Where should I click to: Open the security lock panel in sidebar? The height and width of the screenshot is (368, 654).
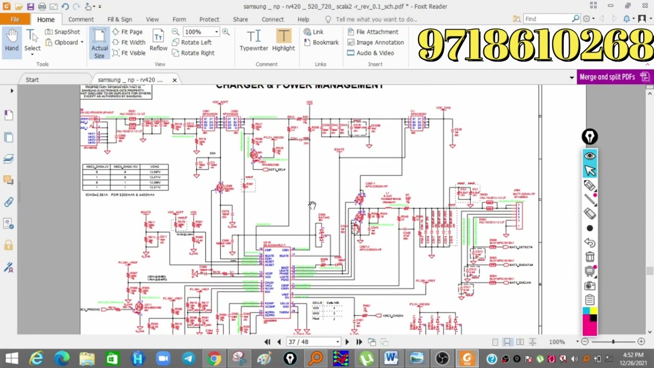coord(9,246)
